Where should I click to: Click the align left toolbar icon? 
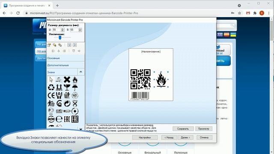(x=53, y=51)
